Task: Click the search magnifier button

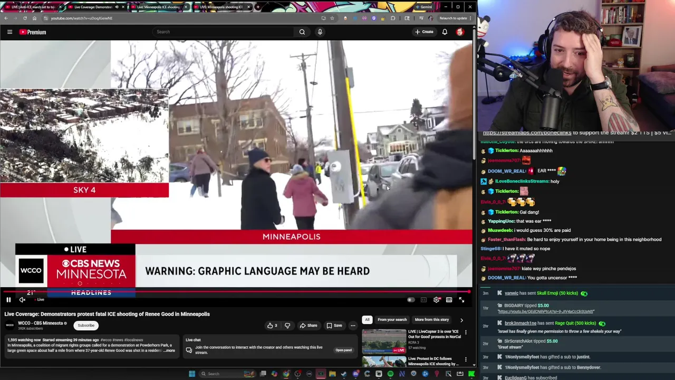Action: pyautogui.click(x=302, y=32)
